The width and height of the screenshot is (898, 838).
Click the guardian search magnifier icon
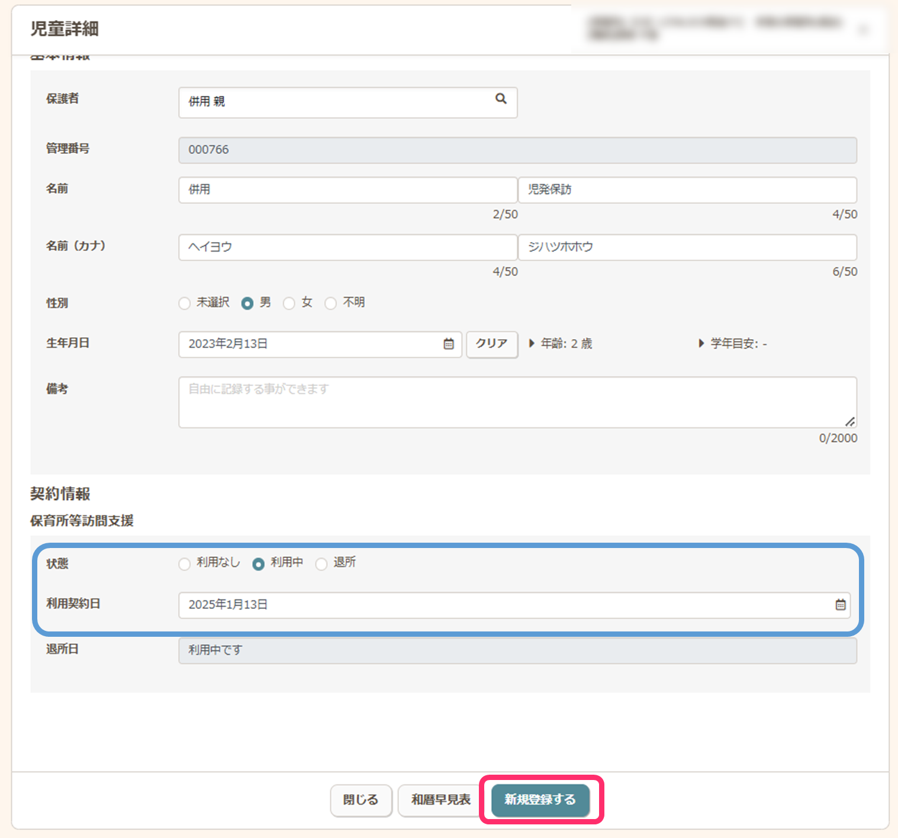(x=501, y=99)
